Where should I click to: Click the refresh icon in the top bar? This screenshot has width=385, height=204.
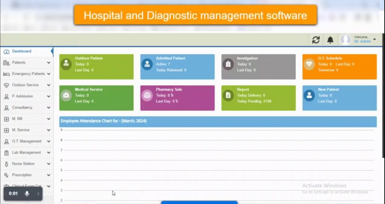(x=316, y=40)
